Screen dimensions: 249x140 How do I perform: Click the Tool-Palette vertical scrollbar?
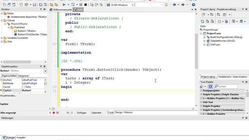coord(247,101)
